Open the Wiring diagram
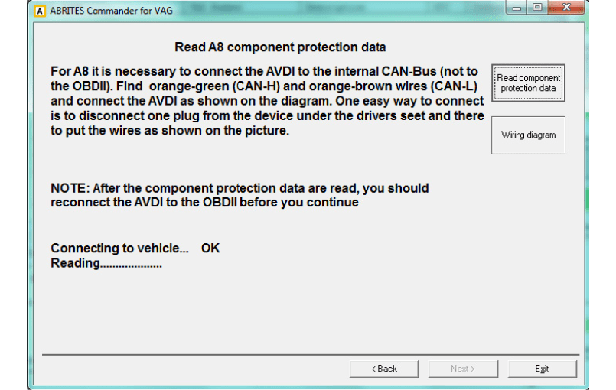The width and height of the screenshot is (616, 390). tap(528, 135)
